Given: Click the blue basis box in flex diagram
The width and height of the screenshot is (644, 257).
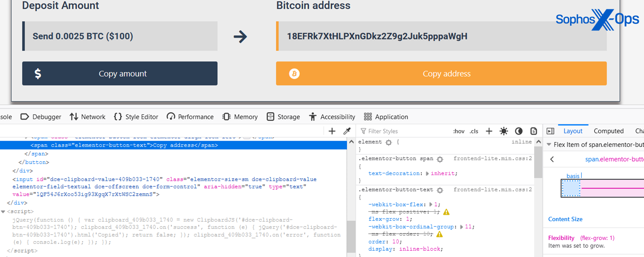Looking at the screenshot, I should point(571,189).
